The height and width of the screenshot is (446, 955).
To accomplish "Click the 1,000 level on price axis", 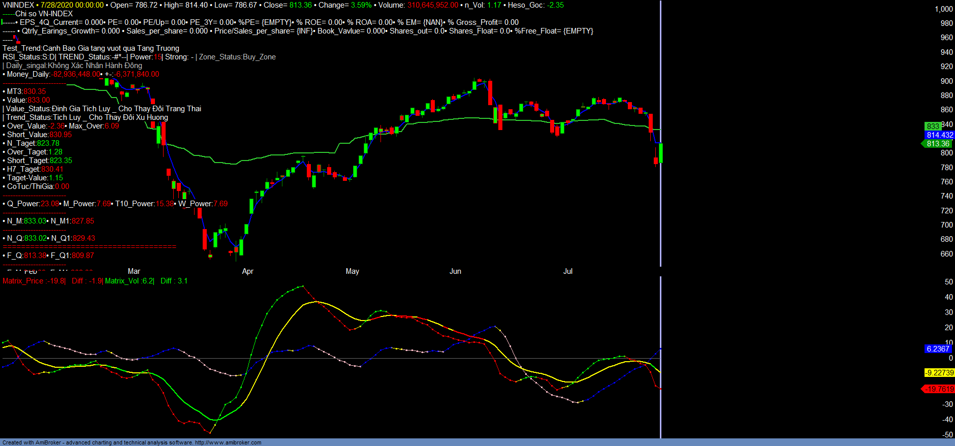I will tap(943, 9).
